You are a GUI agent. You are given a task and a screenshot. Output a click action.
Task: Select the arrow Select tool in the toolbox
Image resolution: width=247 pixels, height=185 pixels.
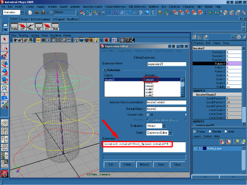(5, 39)
